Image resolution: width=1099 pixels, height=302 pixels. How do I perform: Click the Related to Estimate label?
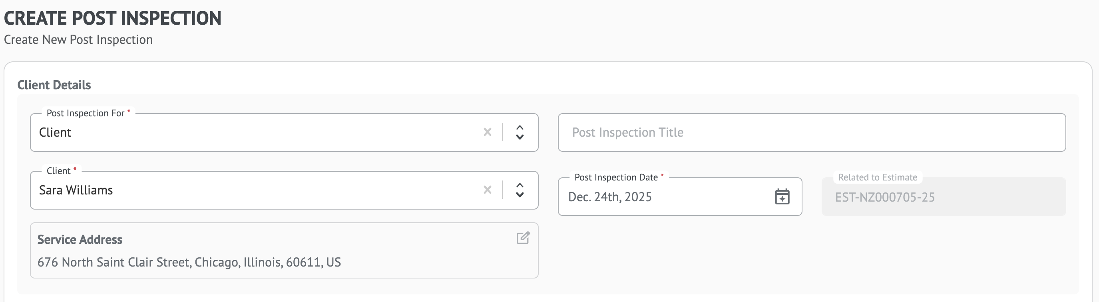877,177
